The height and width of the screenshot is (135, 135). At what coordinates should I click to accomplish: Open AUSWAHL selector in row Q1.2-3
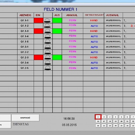(x=113, y=57)
